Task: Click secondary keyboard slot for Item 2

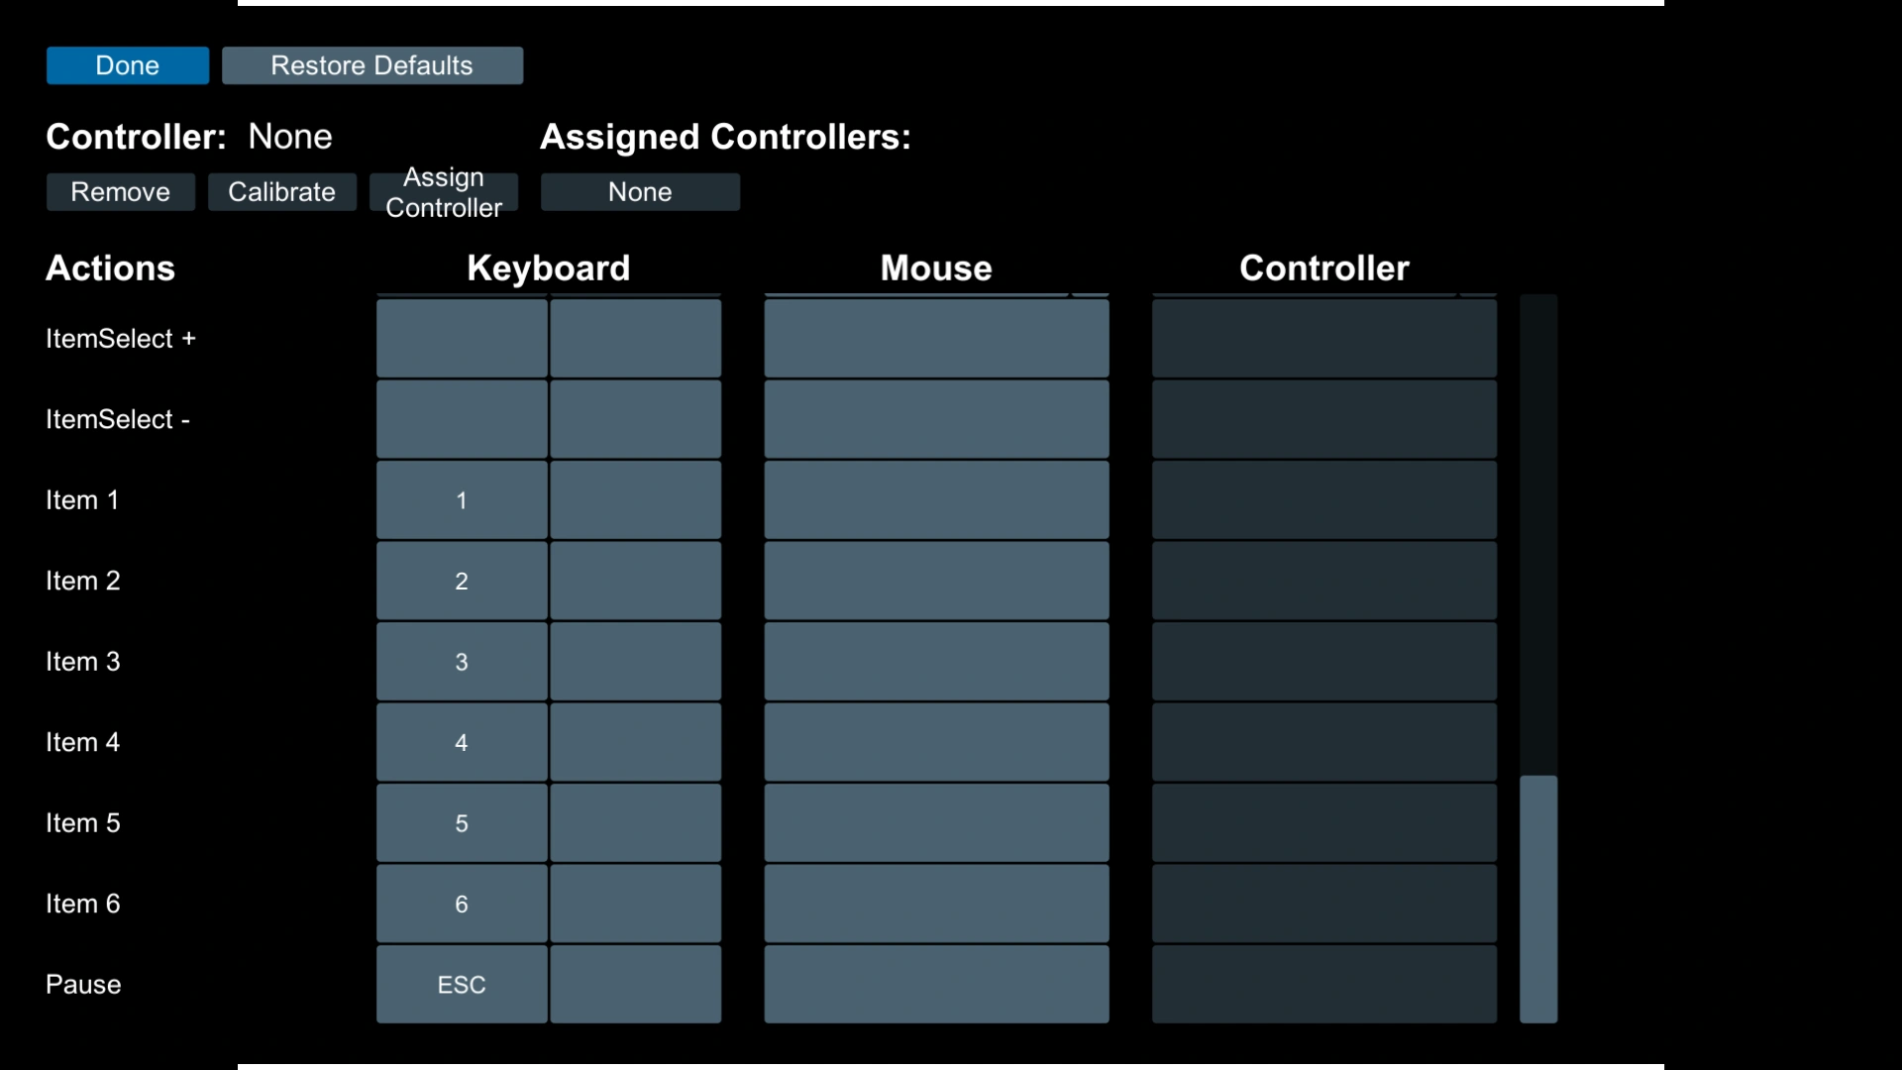Action: pos(636,582)
